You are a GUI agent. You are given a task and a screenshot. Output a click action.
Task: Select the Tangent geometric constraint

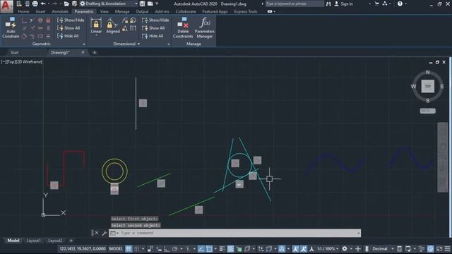click(25, 36)
